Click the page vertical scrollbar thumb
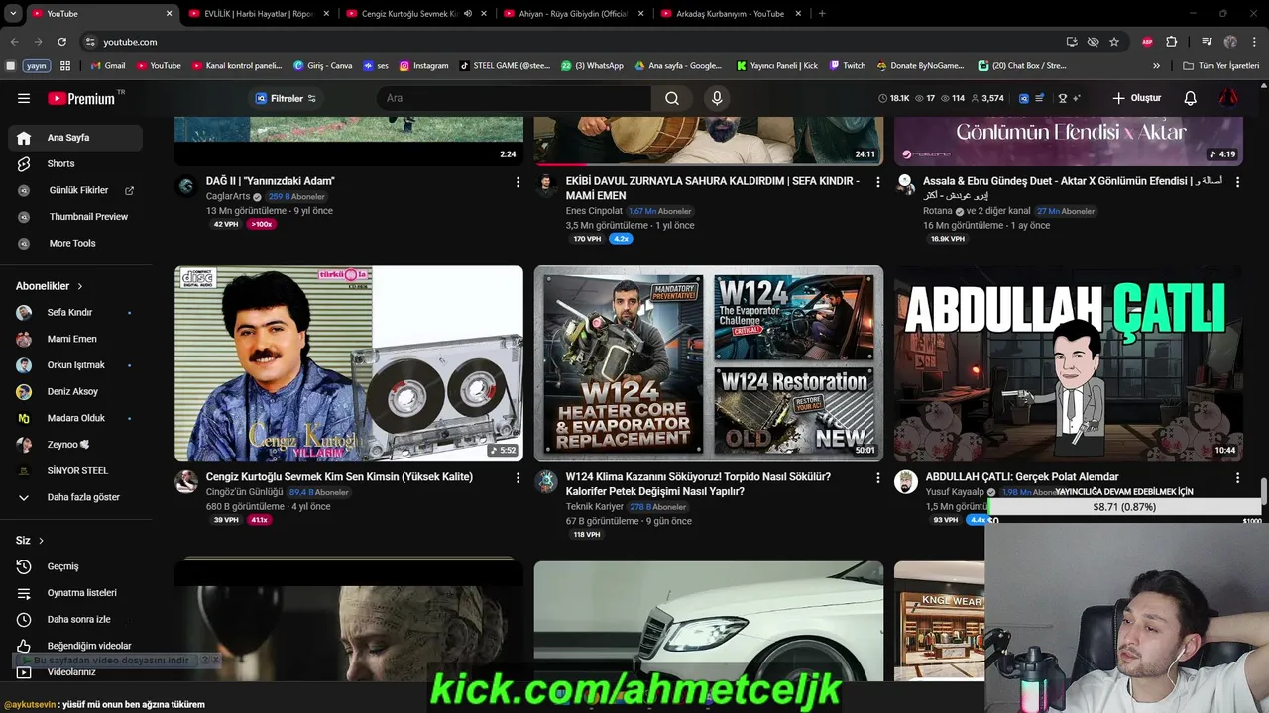 click(x=1264, y=490)
